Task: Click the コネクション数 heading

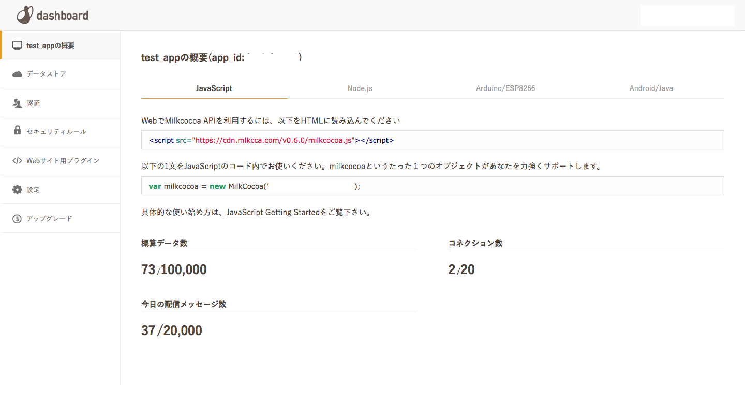Action: tap(475, 243)
